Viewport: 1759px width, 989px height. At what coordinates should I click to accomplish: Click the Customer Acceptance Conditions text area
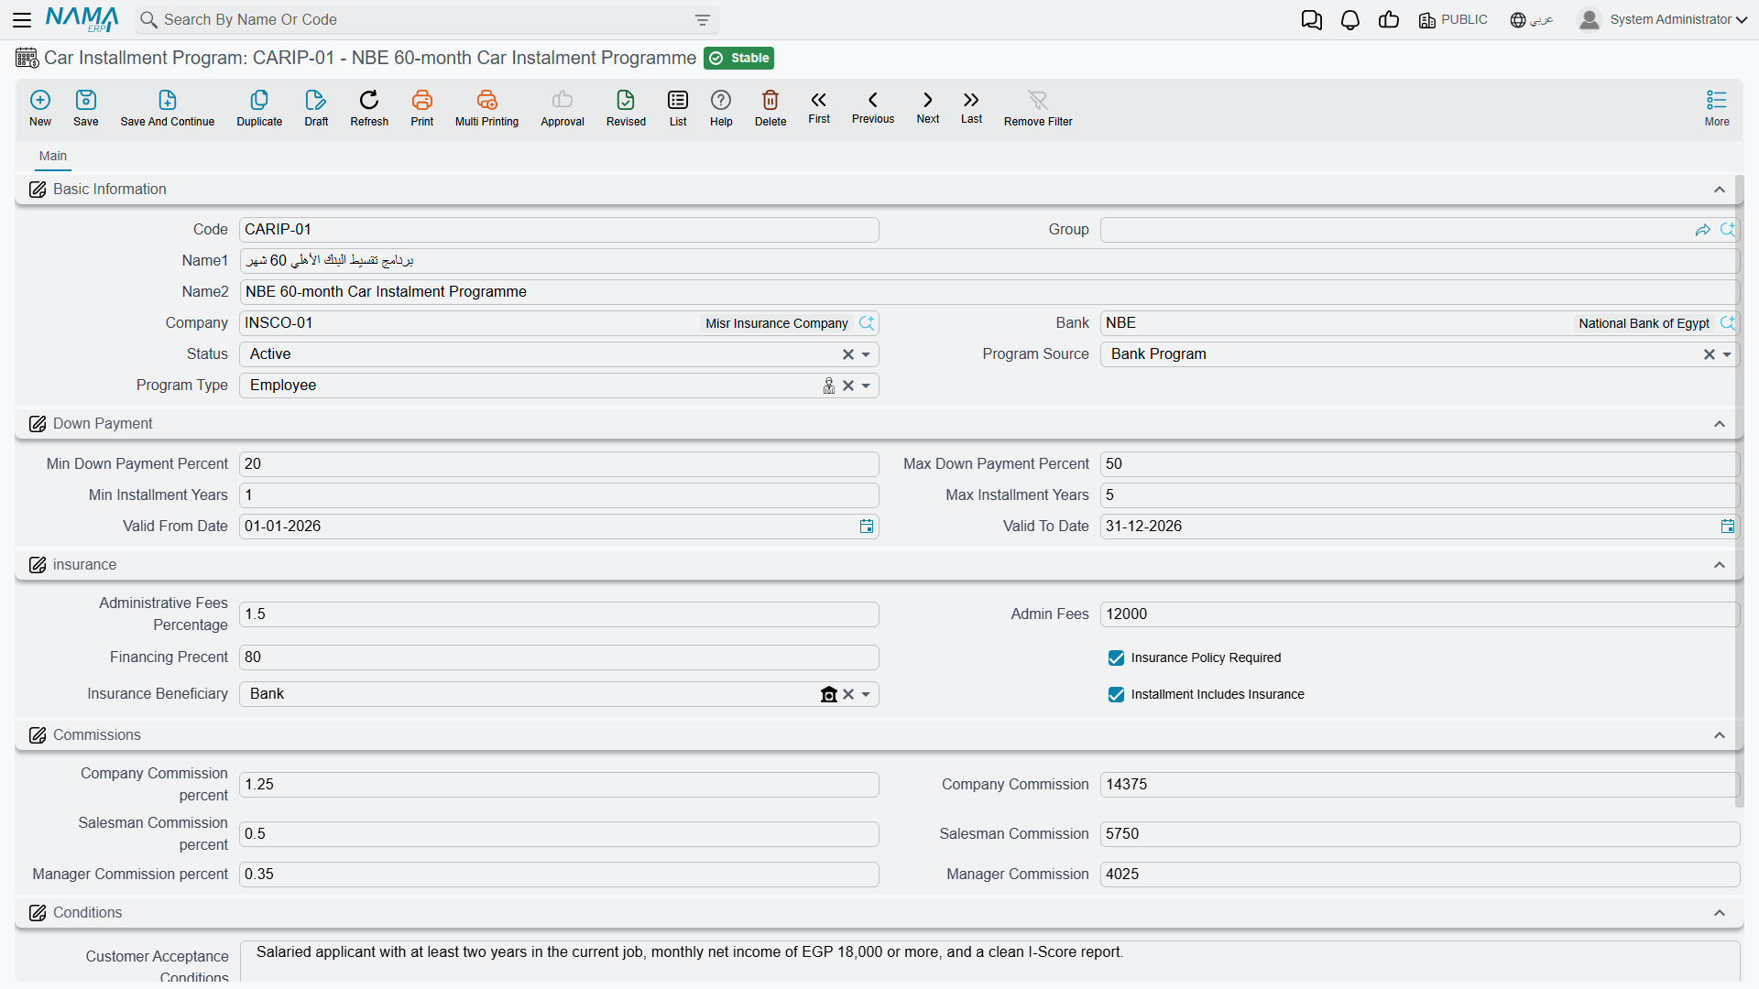(989, 962)
